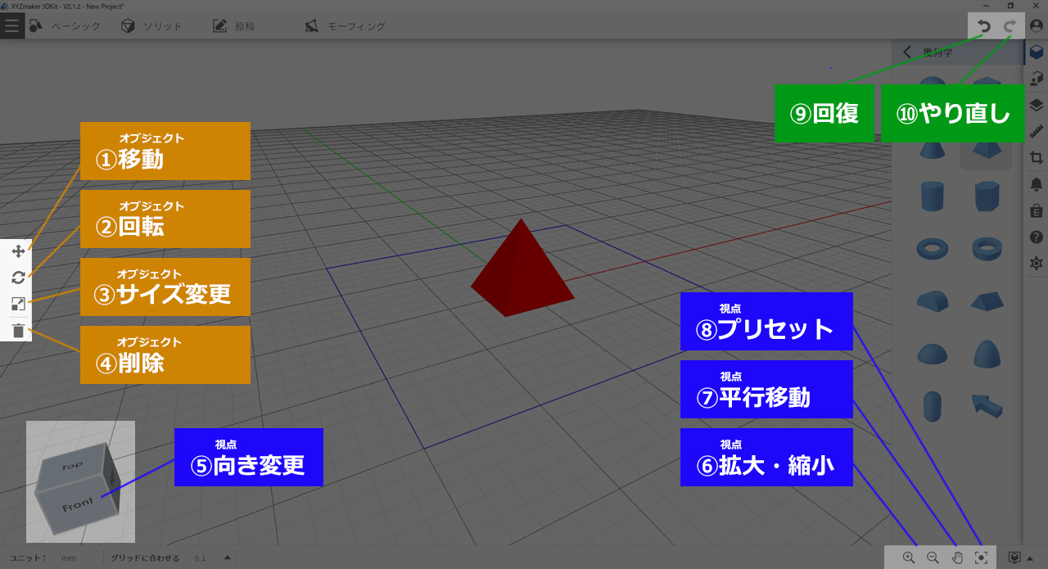
Task: Click the view preset focus icon
Action: (x=981, y=558)
